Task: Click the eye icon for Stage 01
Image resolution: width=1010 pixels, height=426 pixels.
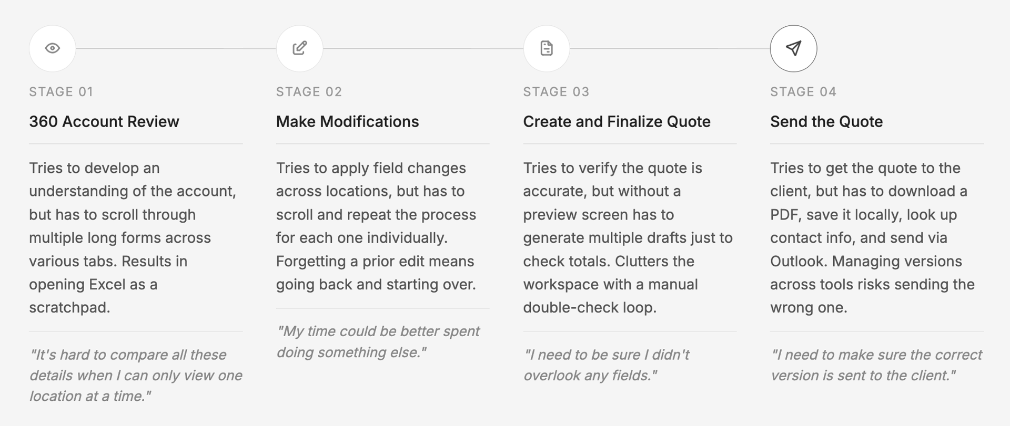Action: pos(52,48)
